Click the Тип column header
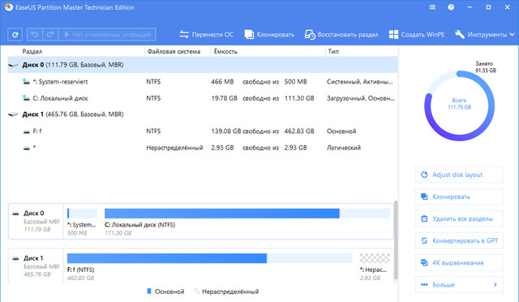This screenshot has width=519, height=302. point(333,51)
